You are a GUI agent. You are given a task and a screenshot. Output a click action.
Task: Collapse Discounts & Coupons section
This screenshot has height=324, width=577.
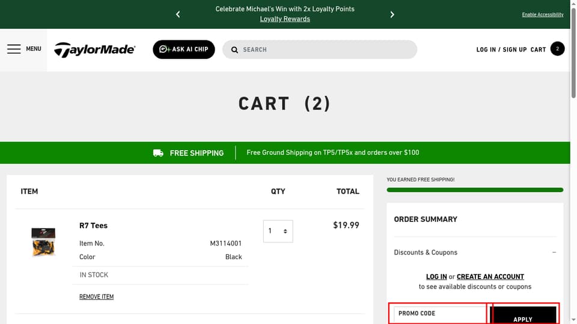tap(554, 253)
